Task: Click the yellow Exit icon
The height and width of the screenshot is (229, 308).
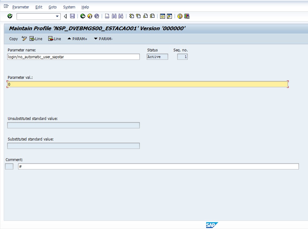Action: coord(90,16)
